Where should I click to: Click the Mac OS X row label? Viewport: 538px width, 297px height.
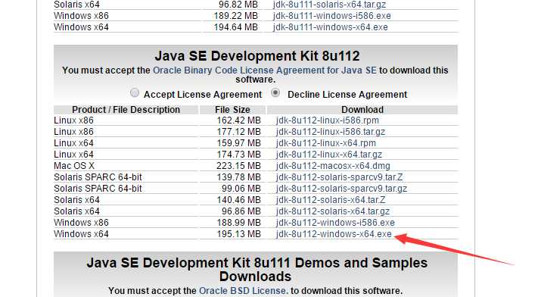click(74, 166)
